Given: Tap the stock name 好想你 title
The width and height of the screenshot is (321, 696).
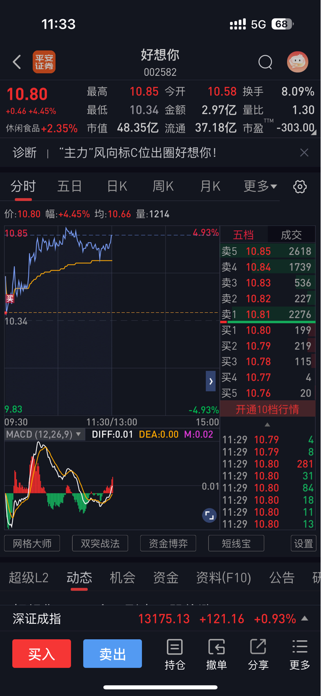Looking at the screenshot, I should [x=160, y=55].
